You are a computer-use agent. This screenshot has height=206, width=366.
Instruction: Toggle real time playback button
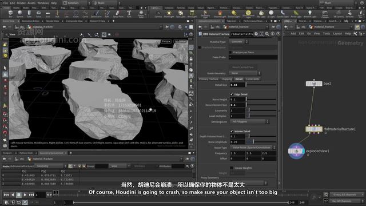[25, 202]
